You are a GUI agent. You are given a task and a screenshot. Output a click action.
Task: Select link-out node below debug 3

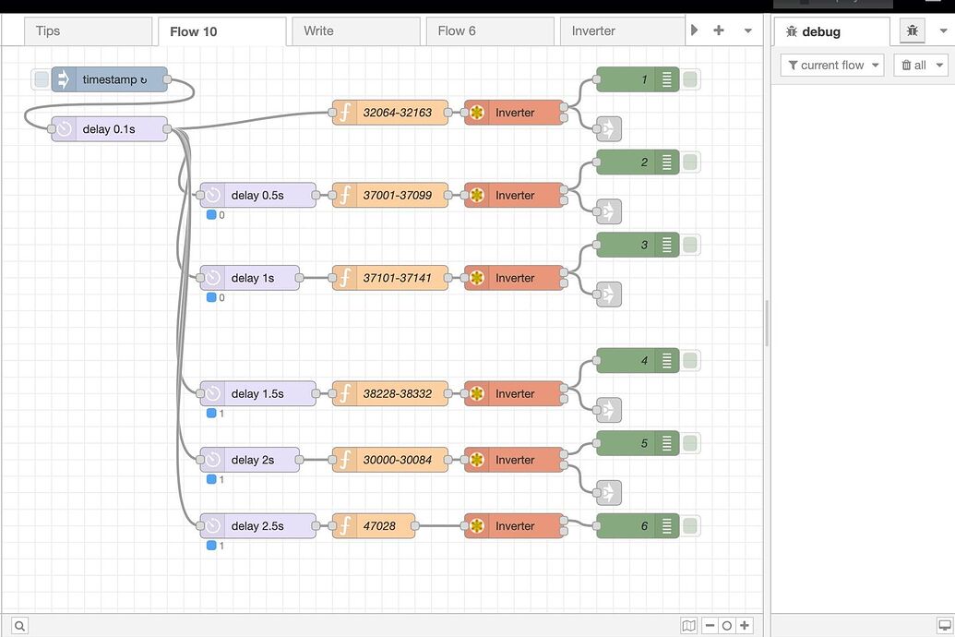click(608, 294)
